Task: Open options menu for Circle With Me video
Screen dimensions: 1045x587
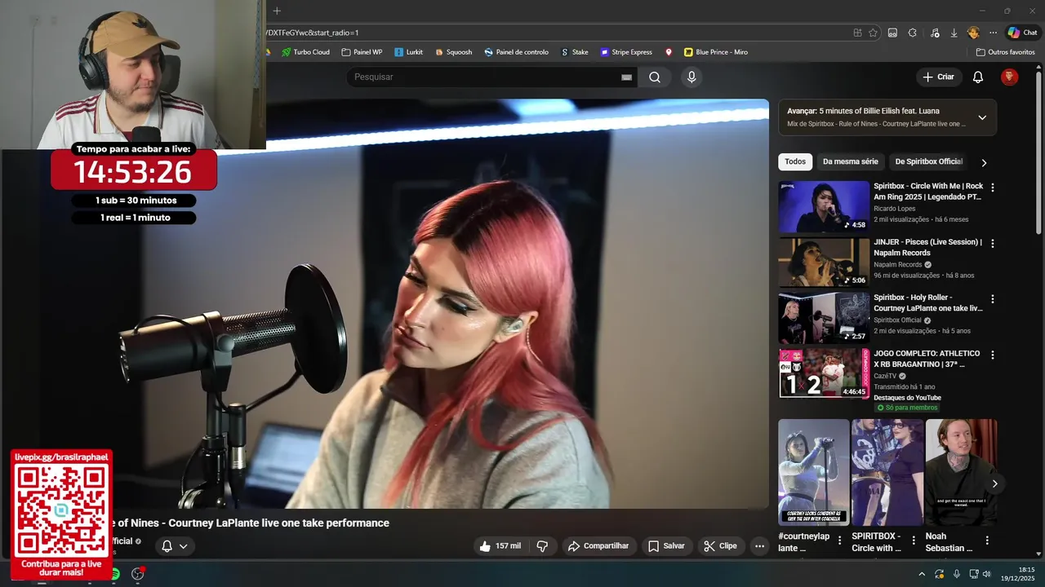Action: pyautogui.click(x=993, y=188)
